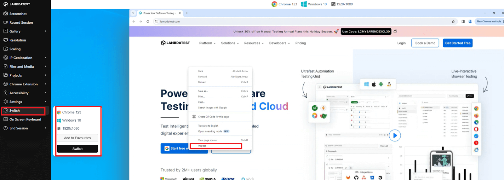This screenshot has height=180, width=504.
Task: Select Open in reading mode
Action: pyautogui.click(x=220, y=131)
